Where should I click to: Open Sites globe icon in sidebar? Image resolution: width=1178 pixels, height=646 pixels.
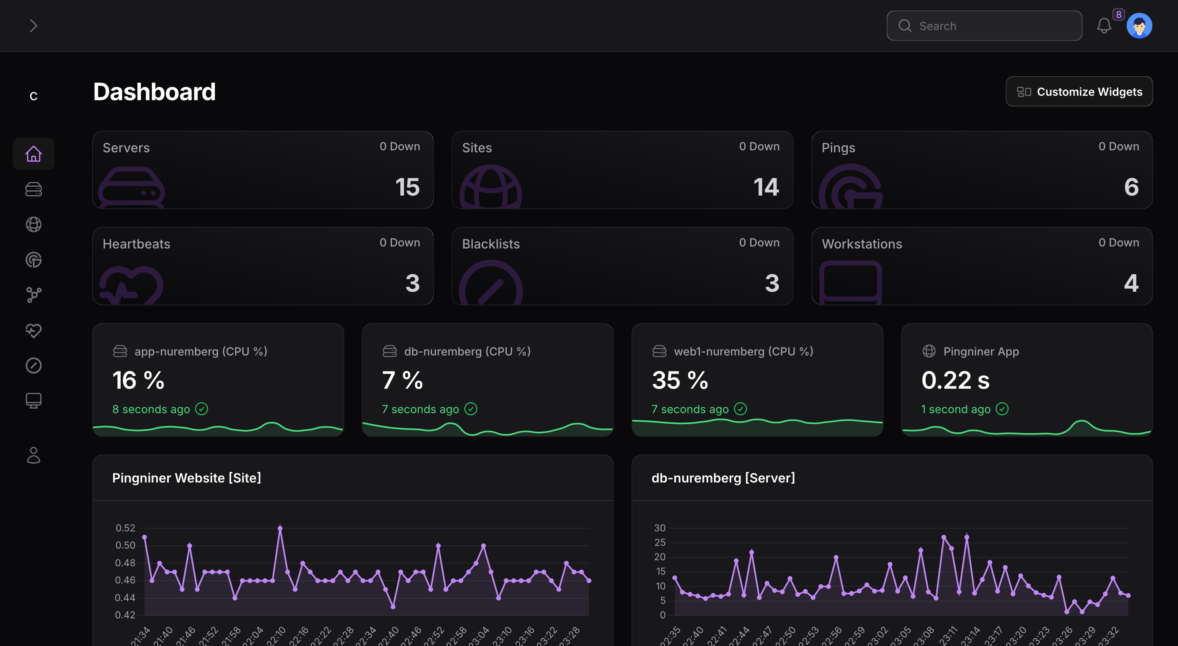pos(33,224)
